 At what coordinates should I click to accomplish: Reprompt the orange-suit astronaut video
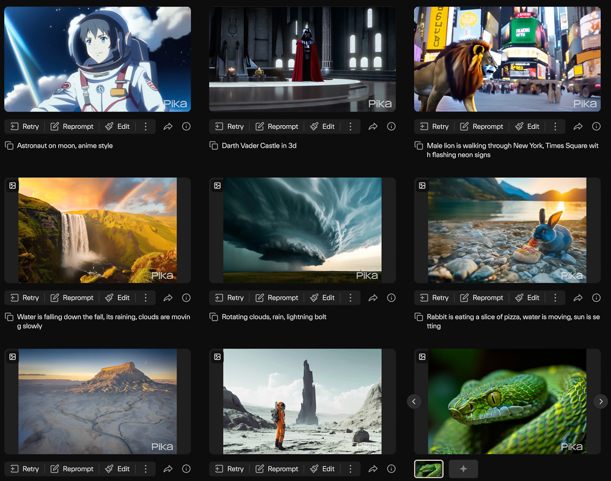[x=277, y=469]
